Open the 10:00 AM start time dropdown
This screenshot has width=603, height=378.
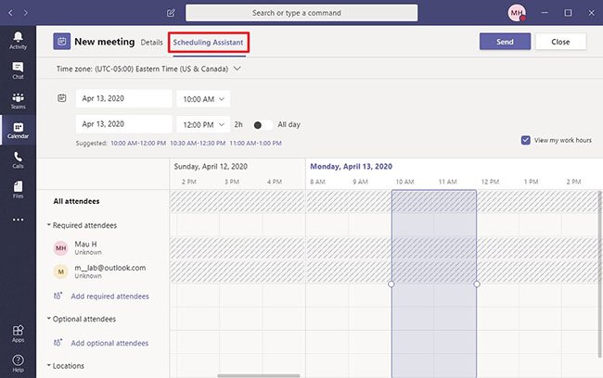pos(203,99)
